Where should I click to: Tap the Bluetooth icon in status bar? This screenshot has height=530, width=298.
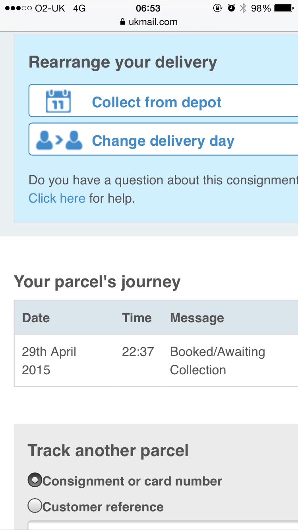coord(243,8)
